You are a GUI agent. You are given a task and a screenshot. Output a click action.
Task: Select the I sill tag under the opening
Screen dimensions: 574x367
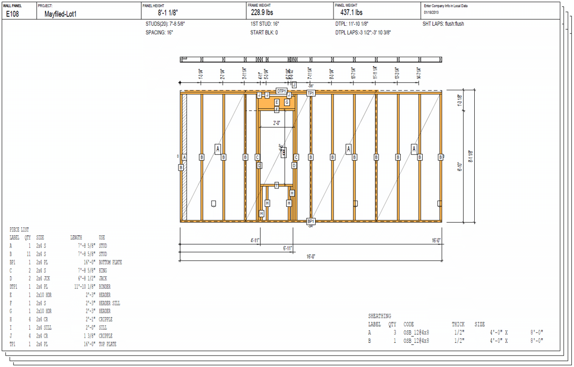[277, 185]
